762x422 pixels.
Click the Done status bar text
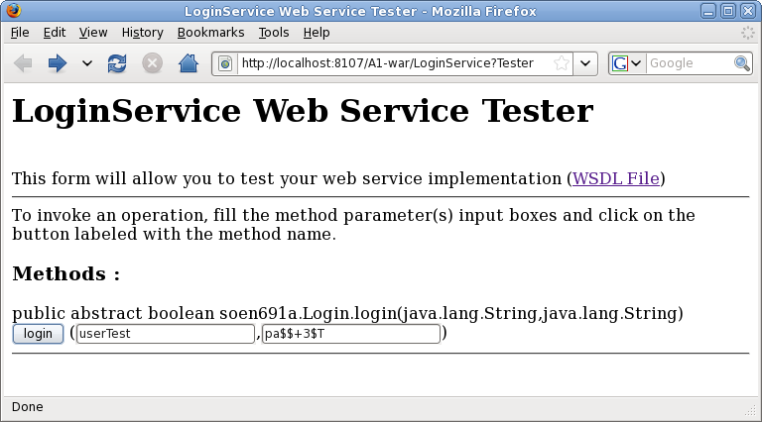(x=27, y=407)
